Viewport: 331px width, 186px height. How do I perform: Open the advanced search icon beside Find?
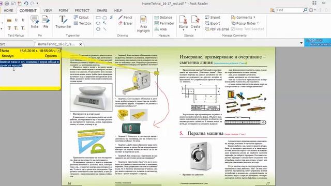273,10
